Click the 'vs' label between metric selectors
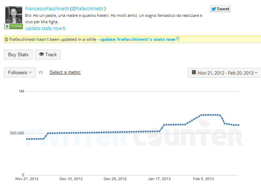The height and width of the screenshot is (186, 261). coord(41,72)
